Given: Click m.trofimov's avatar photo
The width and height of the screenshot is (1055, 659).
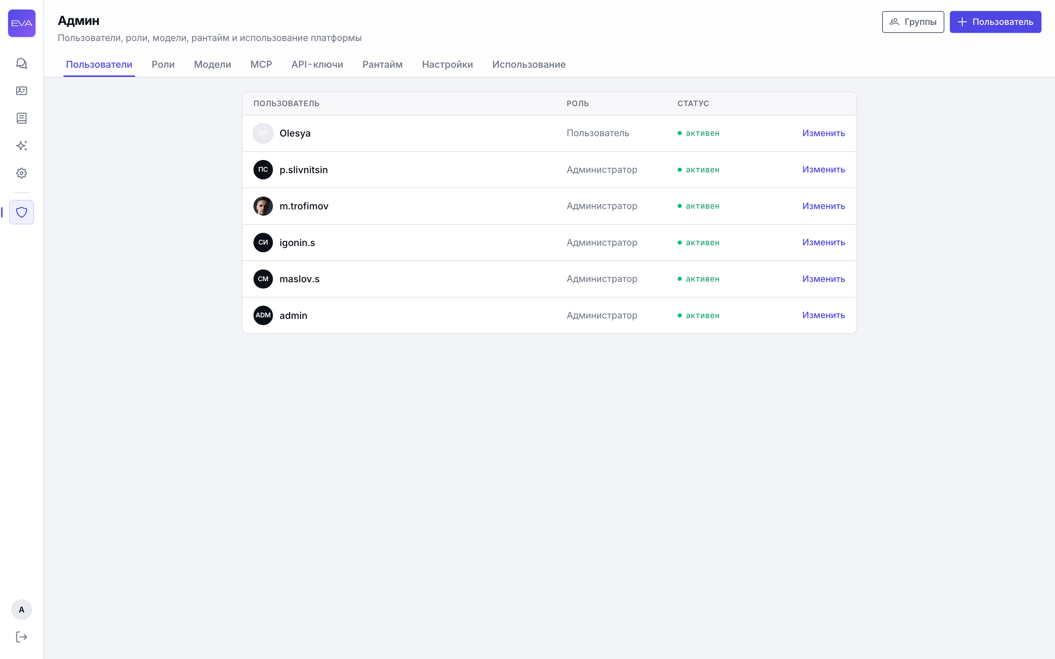Looking at the screenshot, I should [x=263, y=206].
